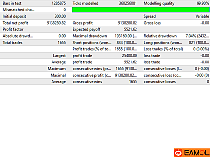
Task: Click the largest profit trade value 25400.00
Action: (x=129, y=56)
